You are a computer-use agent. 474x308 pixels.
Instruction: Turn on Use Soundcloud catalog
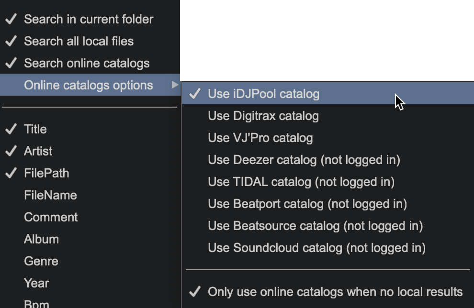click(x=316, y=248)
